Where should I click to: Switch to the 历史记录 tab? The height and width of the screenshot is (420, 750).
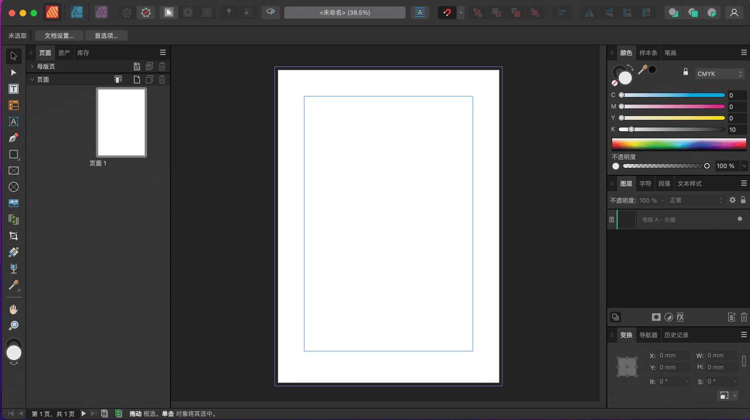(676, 335)
